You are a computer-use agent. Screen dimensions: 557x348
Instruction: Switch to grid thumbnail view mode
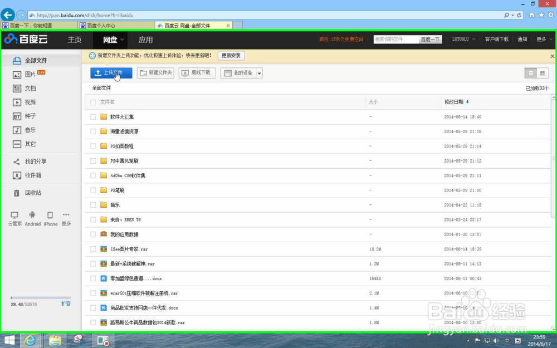(543, 73)
